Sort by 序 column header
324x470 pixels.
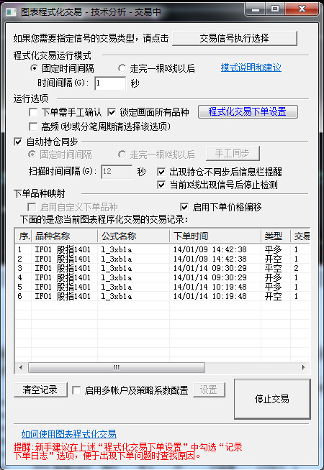(x=24, y=236)
